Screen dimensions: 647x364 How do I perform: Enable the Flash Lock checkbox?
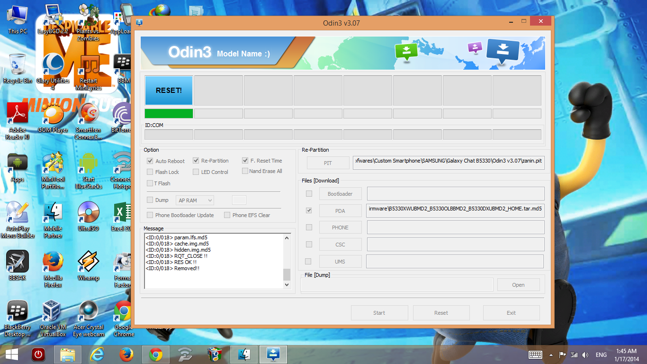point(150,172)
